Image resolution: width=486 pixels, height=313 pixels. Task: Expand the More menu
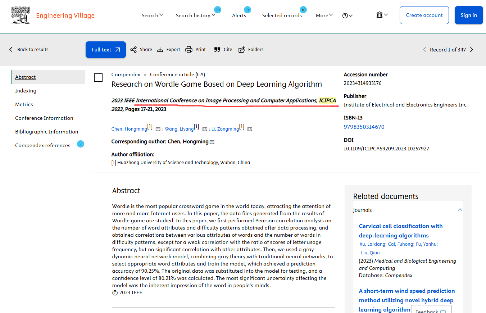(324, 15)
